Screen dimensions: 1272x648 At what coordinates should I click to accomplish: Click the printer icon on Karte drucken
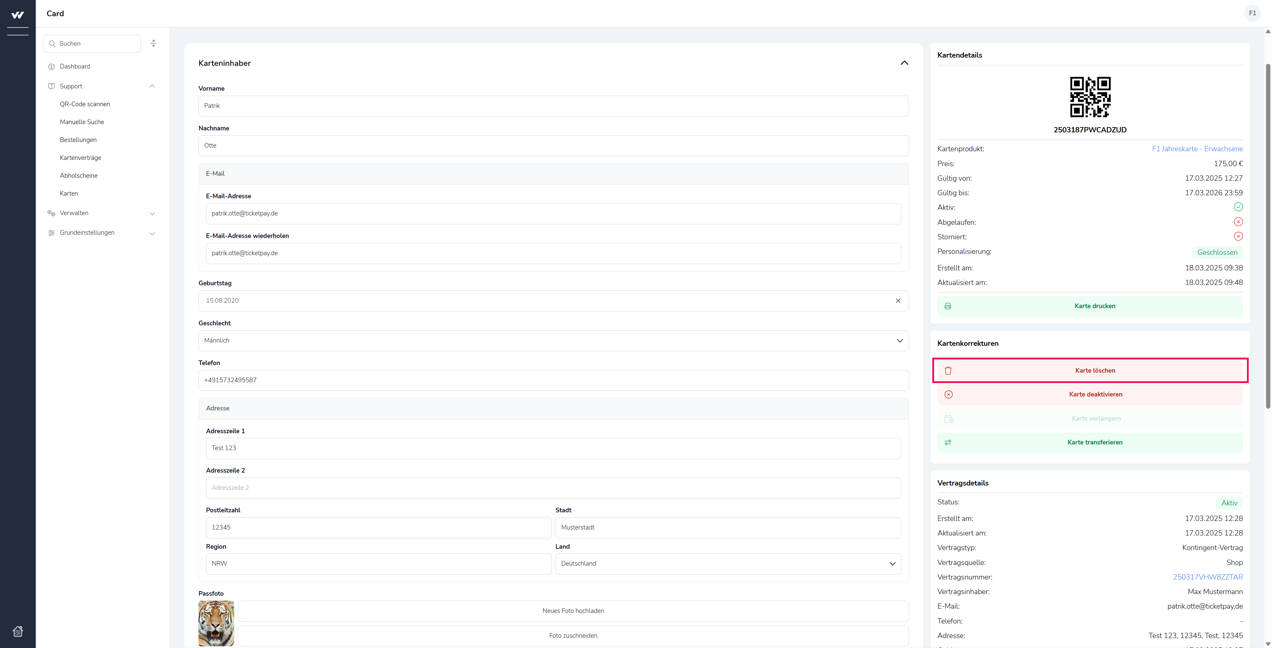[948, 306]
